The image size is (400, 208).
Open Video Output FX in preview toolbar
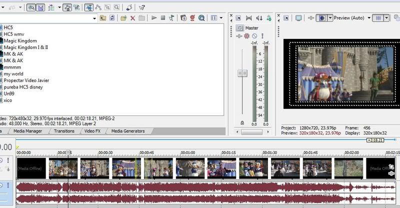(x=310, y=18)
